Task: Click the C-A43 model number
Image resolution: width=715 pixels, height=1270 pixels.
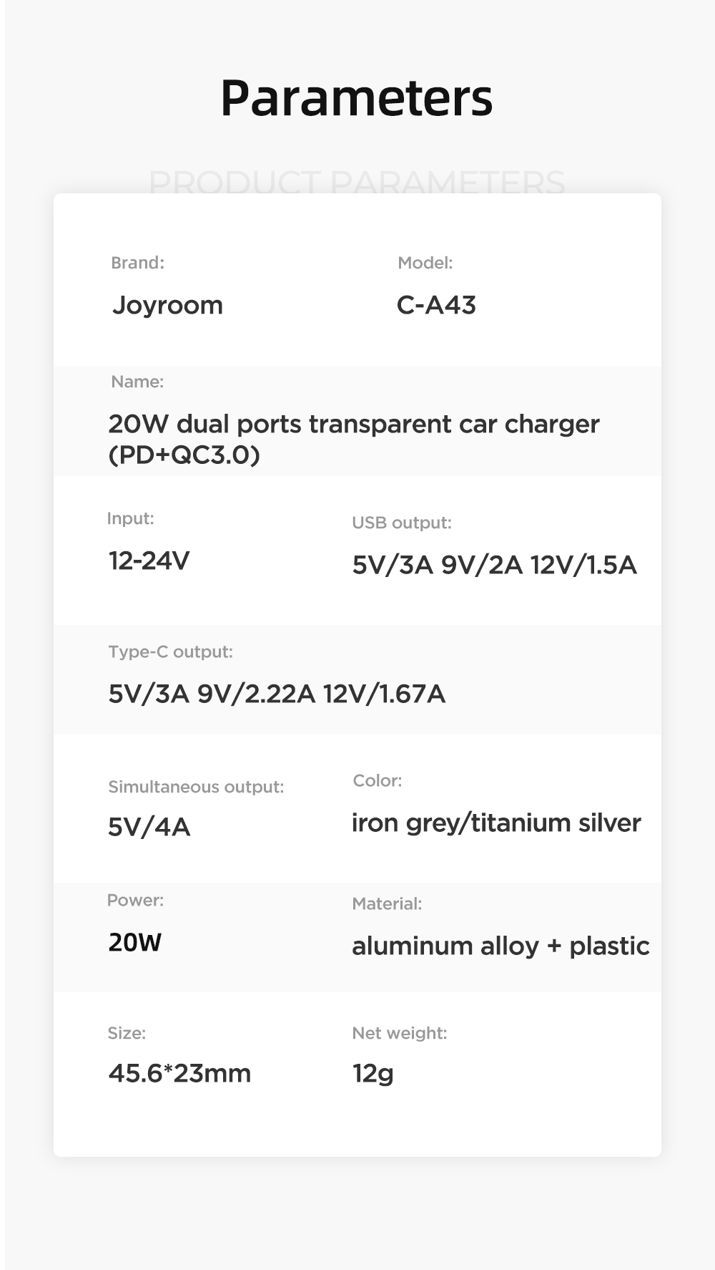Action: pyautogui.click(x=436, y=306)
